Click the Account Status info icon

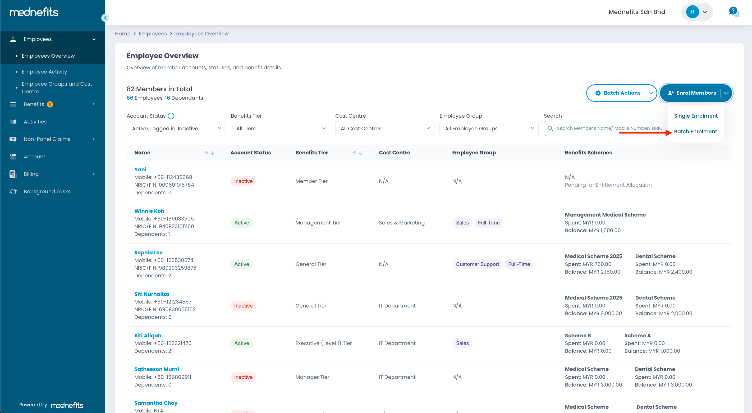(x=171, y=116)
